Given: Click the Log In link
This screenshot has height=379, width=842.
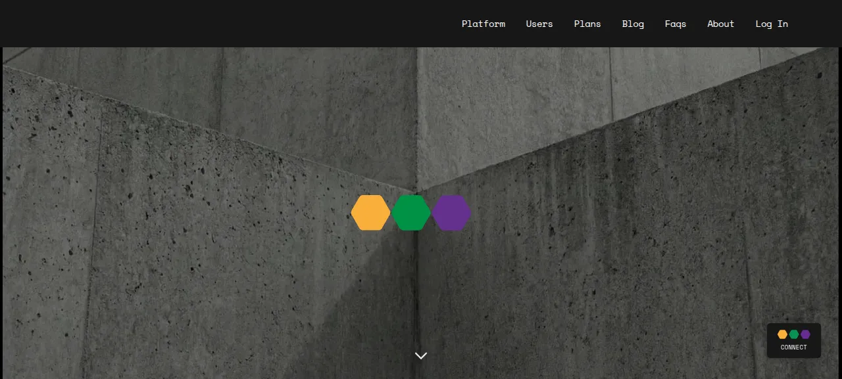Looking at the screenshot, I should [x=771, y=24].
